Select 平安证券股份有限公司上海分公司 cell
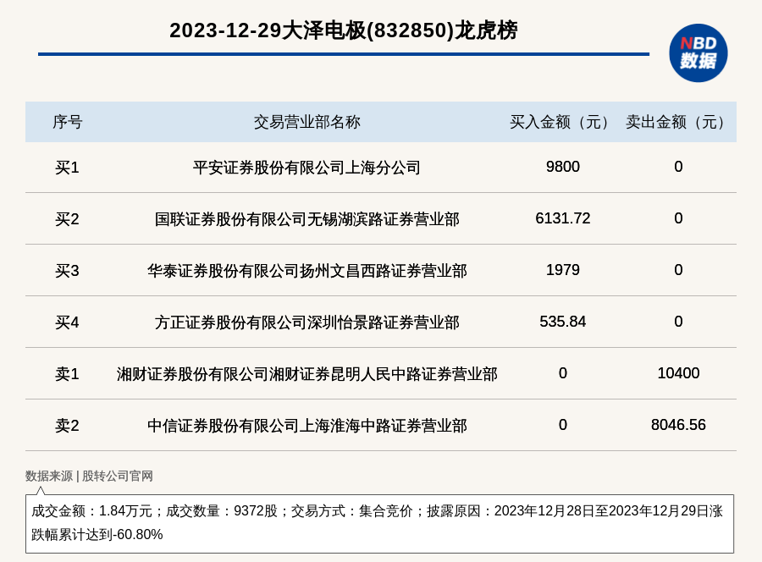This screenshot has height=562, width=762. (x=306, y=168)
